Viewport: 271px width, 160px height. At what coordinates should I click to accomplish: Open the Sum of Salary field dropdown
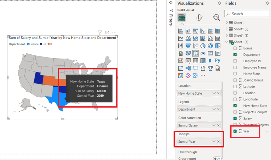[x=214, y=125]
